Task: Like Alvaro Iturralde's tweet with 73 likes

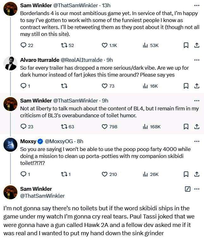Action: pos(105,86)
